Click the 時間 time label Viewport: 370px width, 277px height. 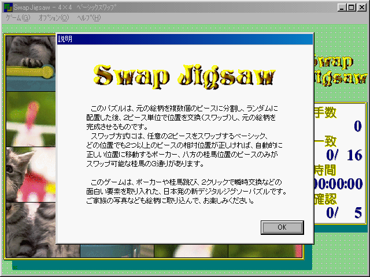[325, 170]
